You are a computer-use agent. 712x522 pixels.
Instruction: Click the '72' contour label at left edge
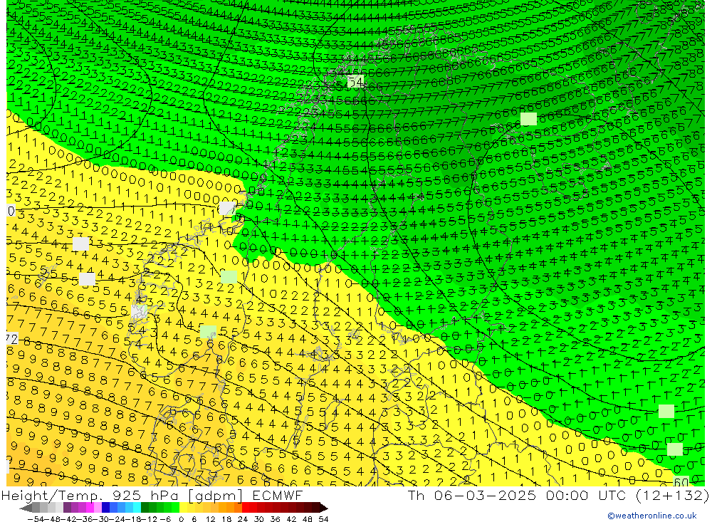point(12,338)
